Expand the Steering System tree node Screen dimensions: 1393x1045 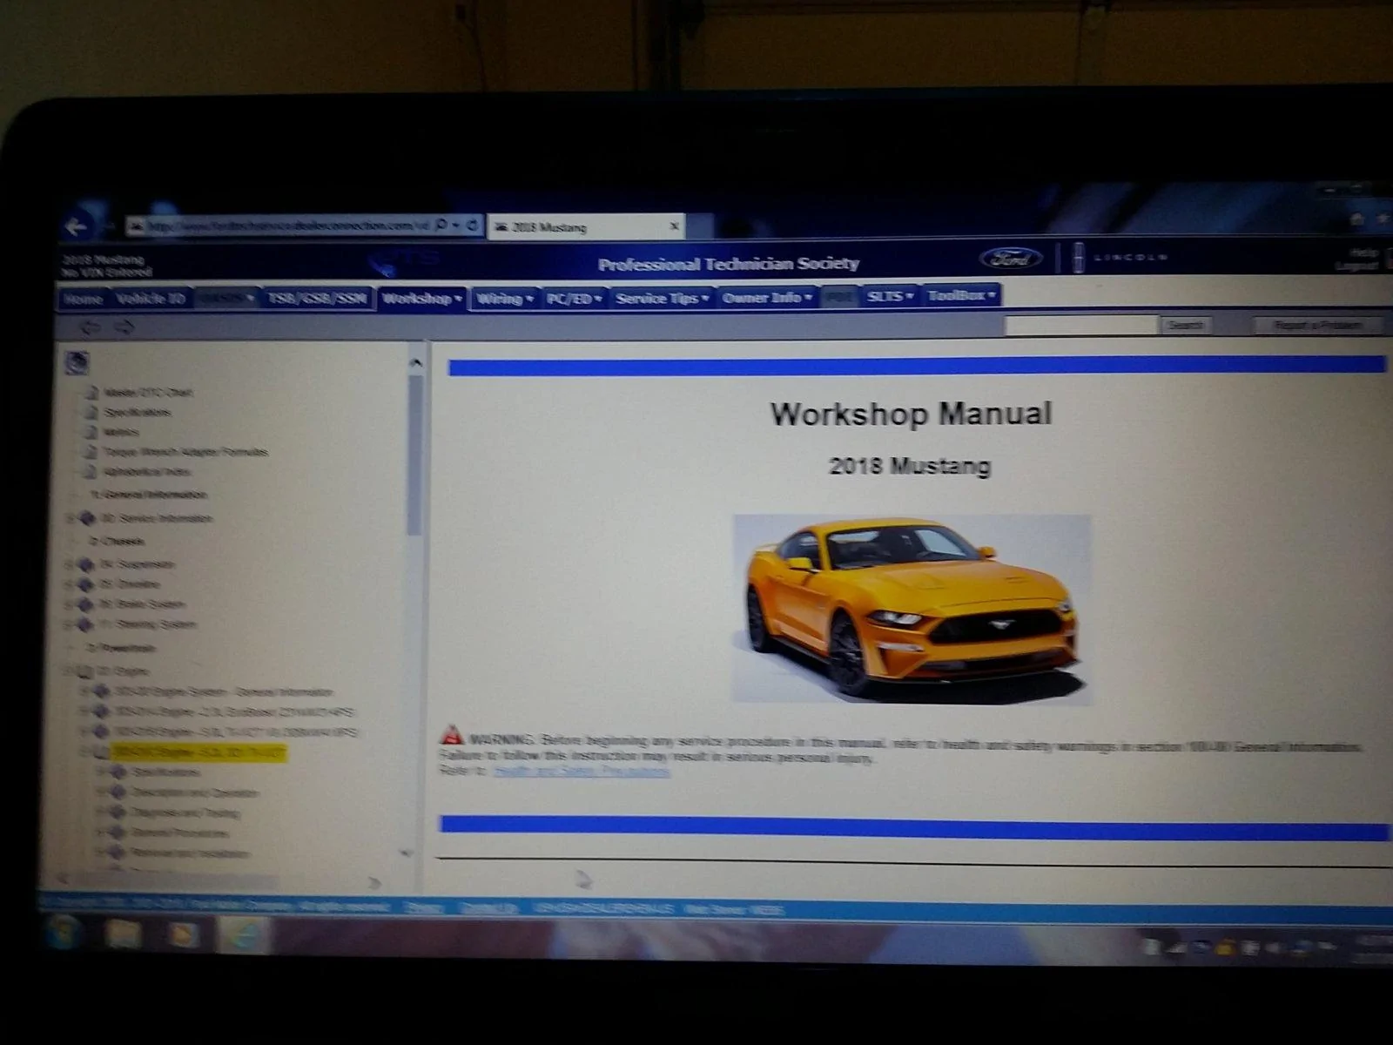coord(69,624)
